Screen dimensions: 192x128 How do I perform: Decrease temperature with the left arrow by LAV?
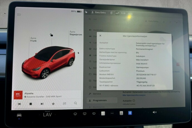coord(40,115)
